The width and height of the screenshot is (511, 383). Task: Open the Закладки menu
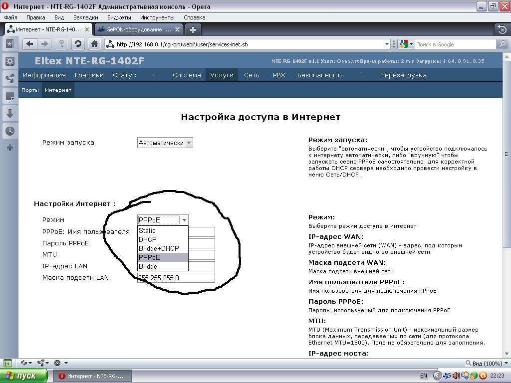coord(86,17)
